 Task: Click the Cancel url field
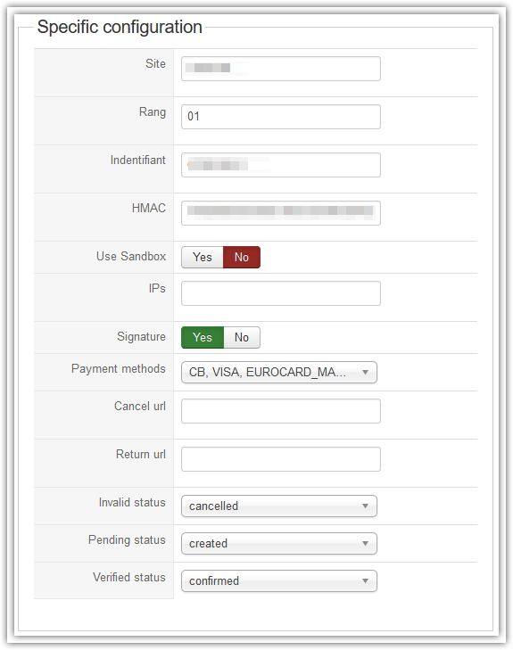point(281,411)
